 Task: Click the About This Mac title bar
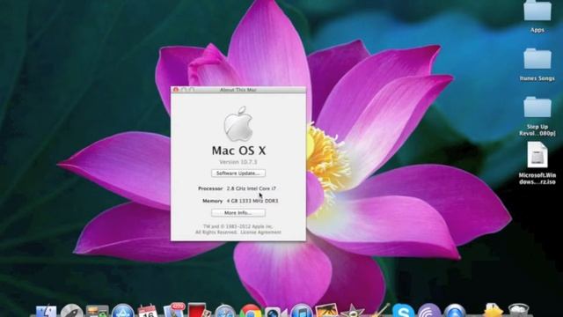(238, 90)
